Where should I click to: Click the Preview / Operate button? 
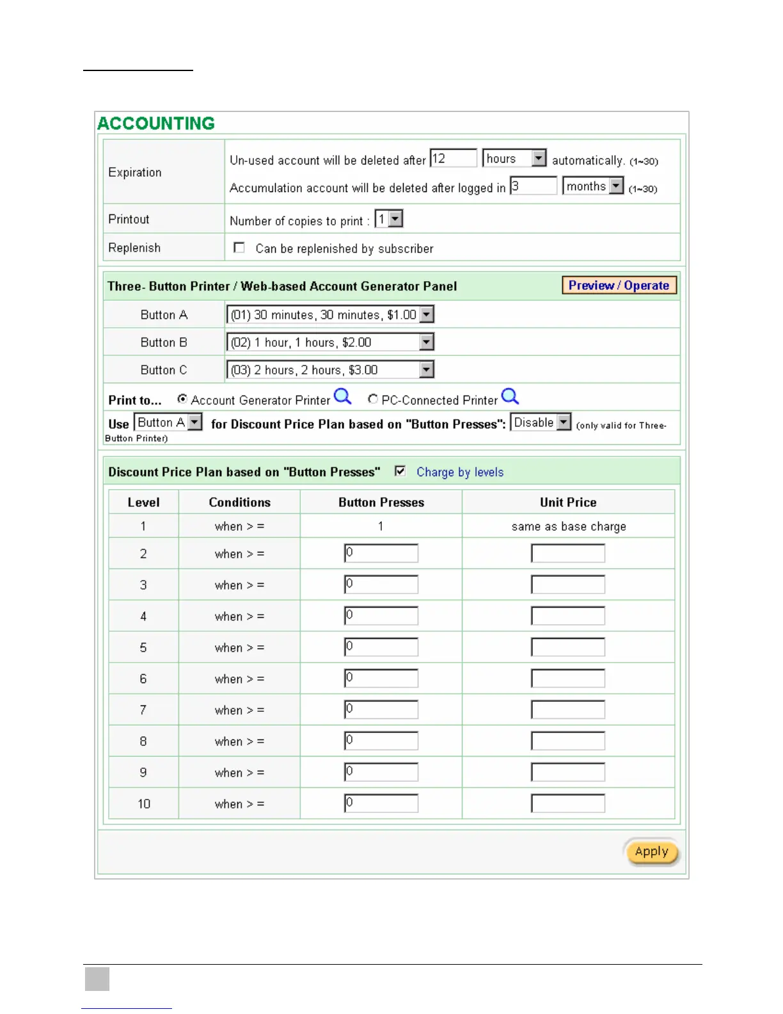(619, 286)
